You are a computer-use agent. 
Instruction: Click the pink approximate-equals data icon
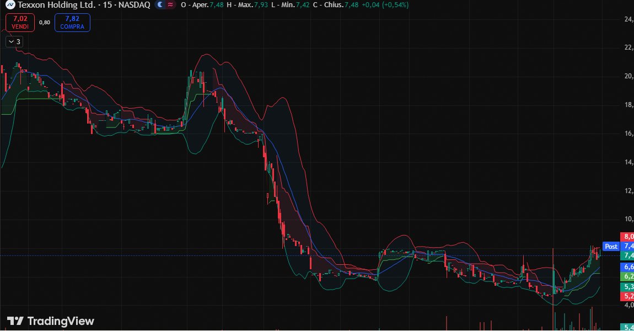pos(171,5)
